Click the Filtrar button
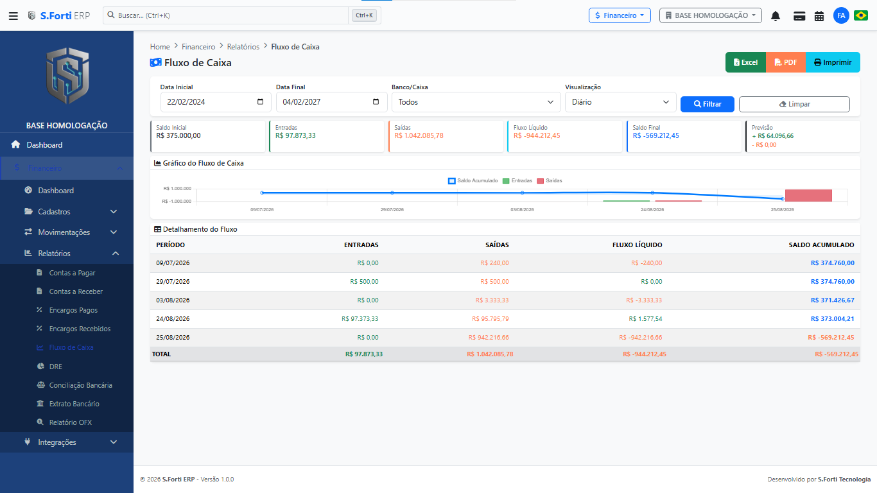This screenshot has height=493, width=877. [x=708, y=104]
